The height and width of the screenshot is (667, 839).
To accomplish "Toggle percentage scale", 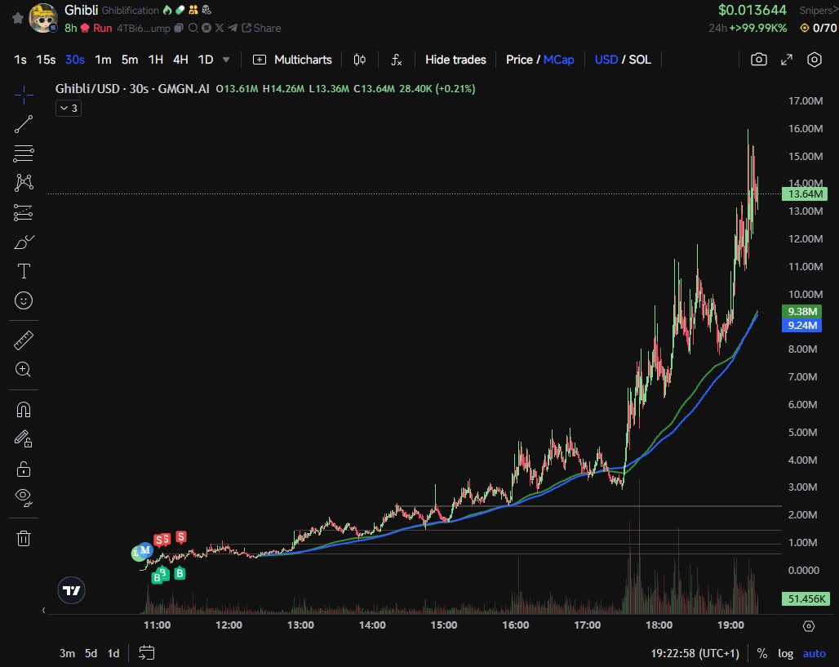I will click(762, 654).
